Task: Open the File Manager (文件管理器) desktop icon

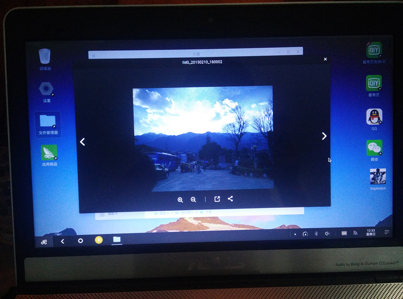Action: click(x=48, y=124)
